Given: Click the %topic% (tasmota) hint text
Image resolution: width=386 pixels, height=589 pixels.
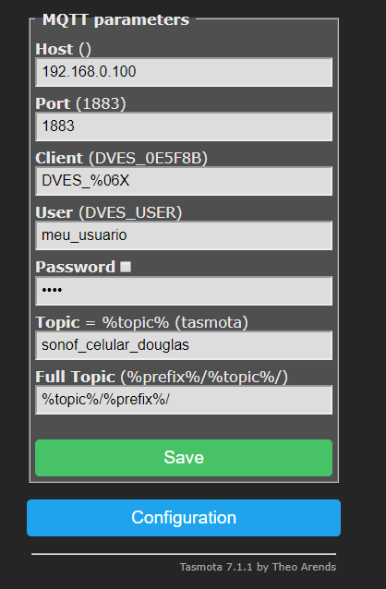Looking at the screenshot, I should [x=175, y=322].
